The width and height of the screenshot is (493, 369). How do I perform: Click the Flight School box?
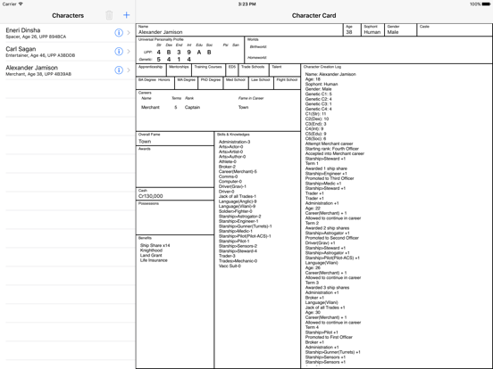coord(287,83)
